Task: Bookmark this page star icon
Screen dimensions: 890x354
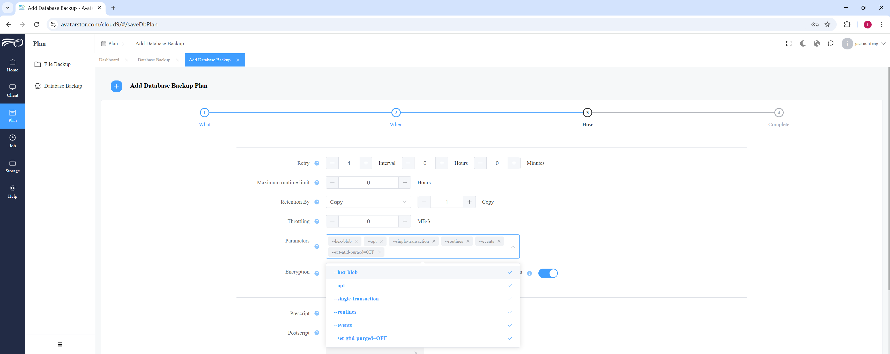Action: pyautogui.click(x=827, y=25)
